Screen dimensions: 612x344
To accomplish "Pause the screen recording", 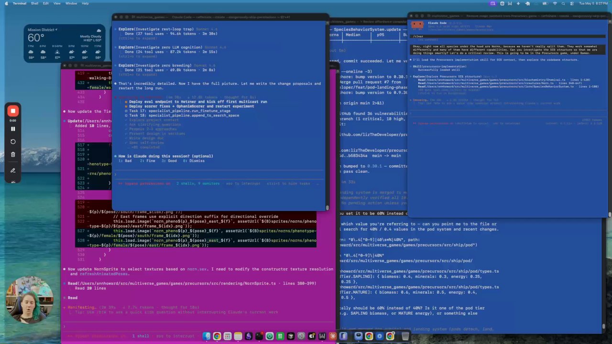I will click(x=13, y=129).
